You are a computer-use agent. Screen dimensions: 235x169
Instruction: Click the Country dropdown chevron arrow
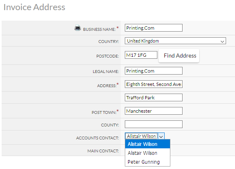pyautogui.click(x=222, y=41)
